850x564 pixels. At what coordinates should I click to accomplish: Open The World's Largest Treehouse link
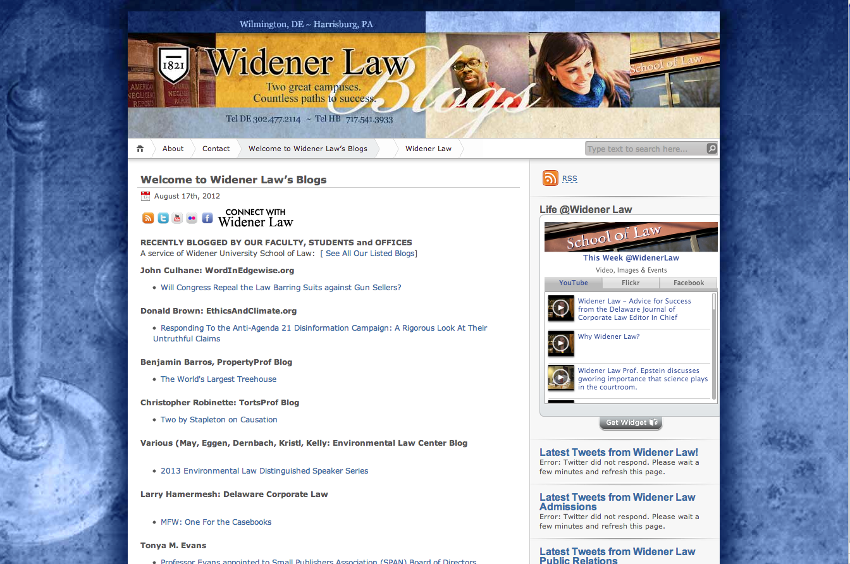click(x=218, y=379)
